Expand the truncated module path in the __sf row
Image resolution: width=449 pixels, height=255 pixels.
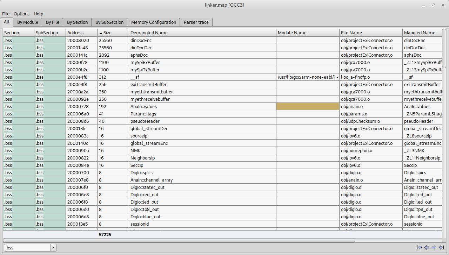pos(337,77)
